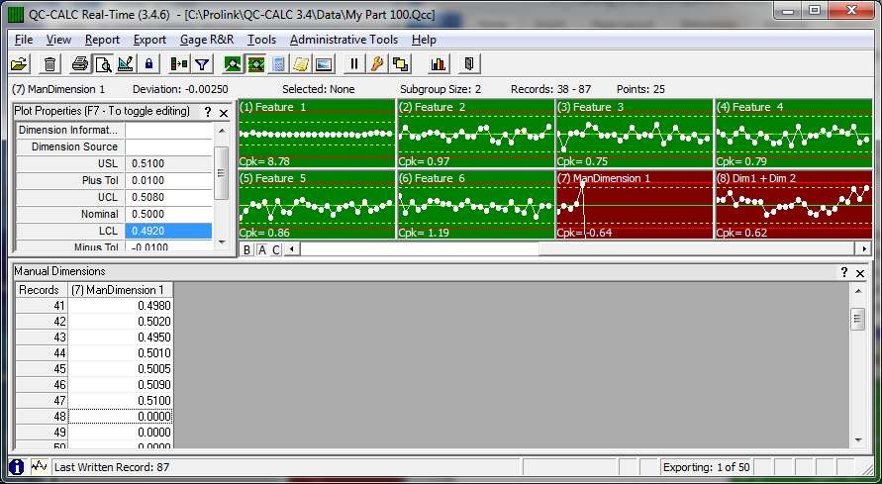Click the blue calculator icon
The height and width of the screenshot is (484, 882).
[x=278, y=64]
